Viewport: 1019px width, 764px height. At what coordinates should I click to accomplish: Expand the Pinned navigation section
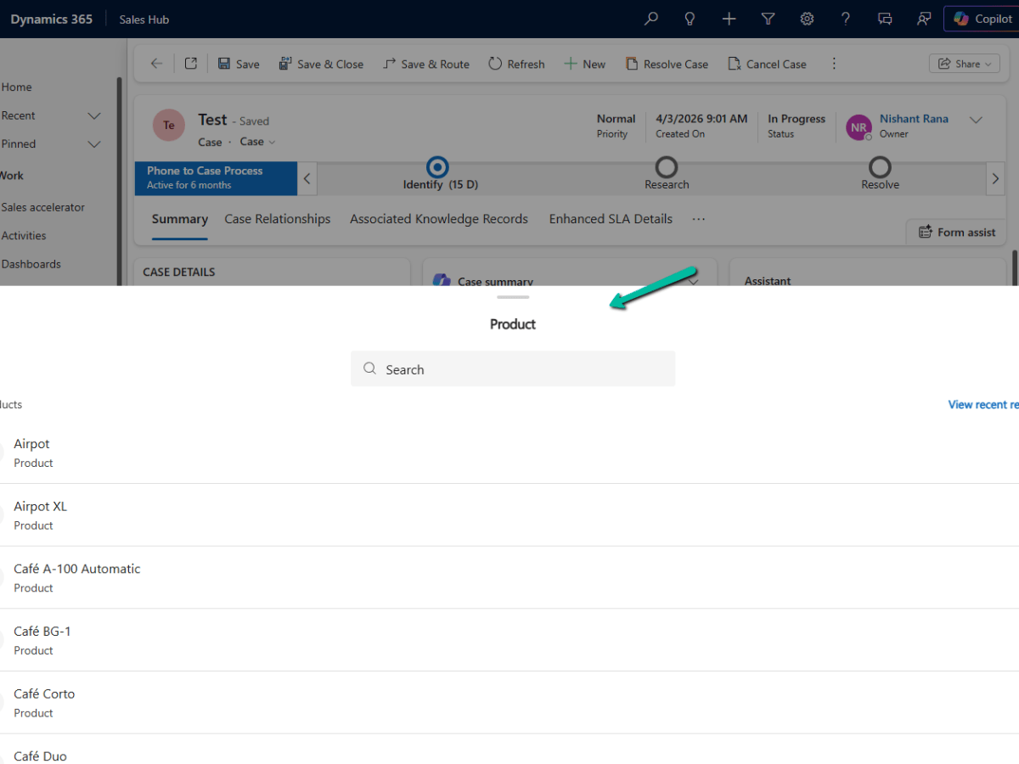click(94, 144)
